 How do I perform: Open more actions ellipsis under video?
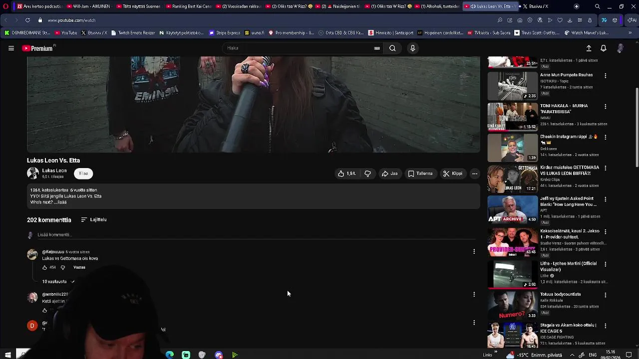click(x=475, y=174)
